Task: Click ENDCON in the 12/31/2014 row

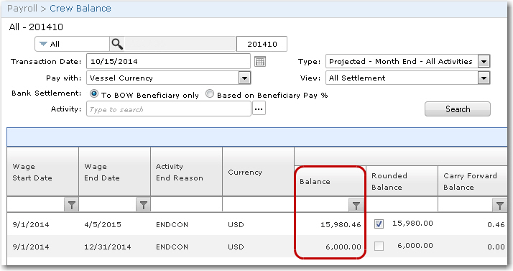Action: [x=172, y=247]
